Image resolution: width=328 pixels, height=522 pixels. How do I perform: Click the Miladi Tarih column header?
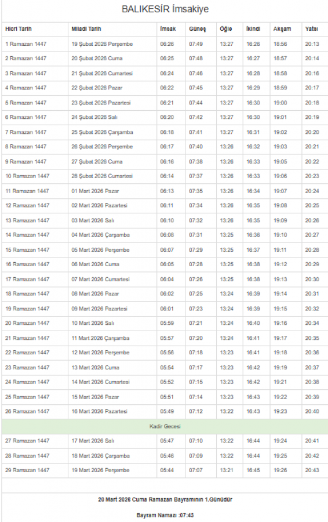click(x=86, y=29)
